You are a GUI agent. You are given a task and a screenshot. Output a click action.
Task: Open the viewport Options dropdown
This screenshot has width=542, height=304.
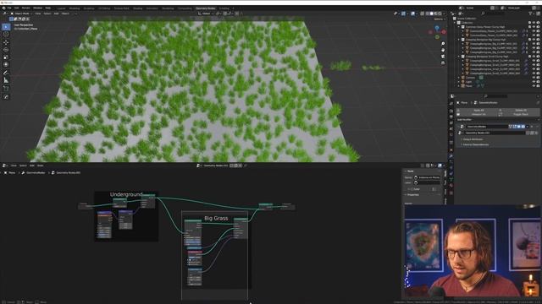click(x=439, y=19)
